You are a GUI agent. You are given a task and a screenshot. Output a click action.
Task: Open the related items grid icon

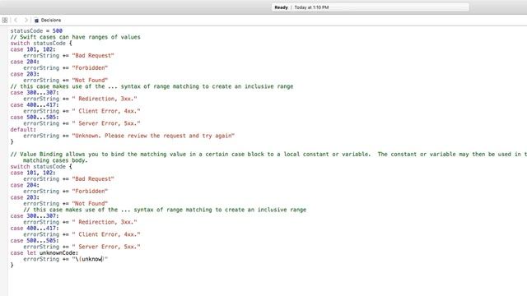click(x=5, y=20)
